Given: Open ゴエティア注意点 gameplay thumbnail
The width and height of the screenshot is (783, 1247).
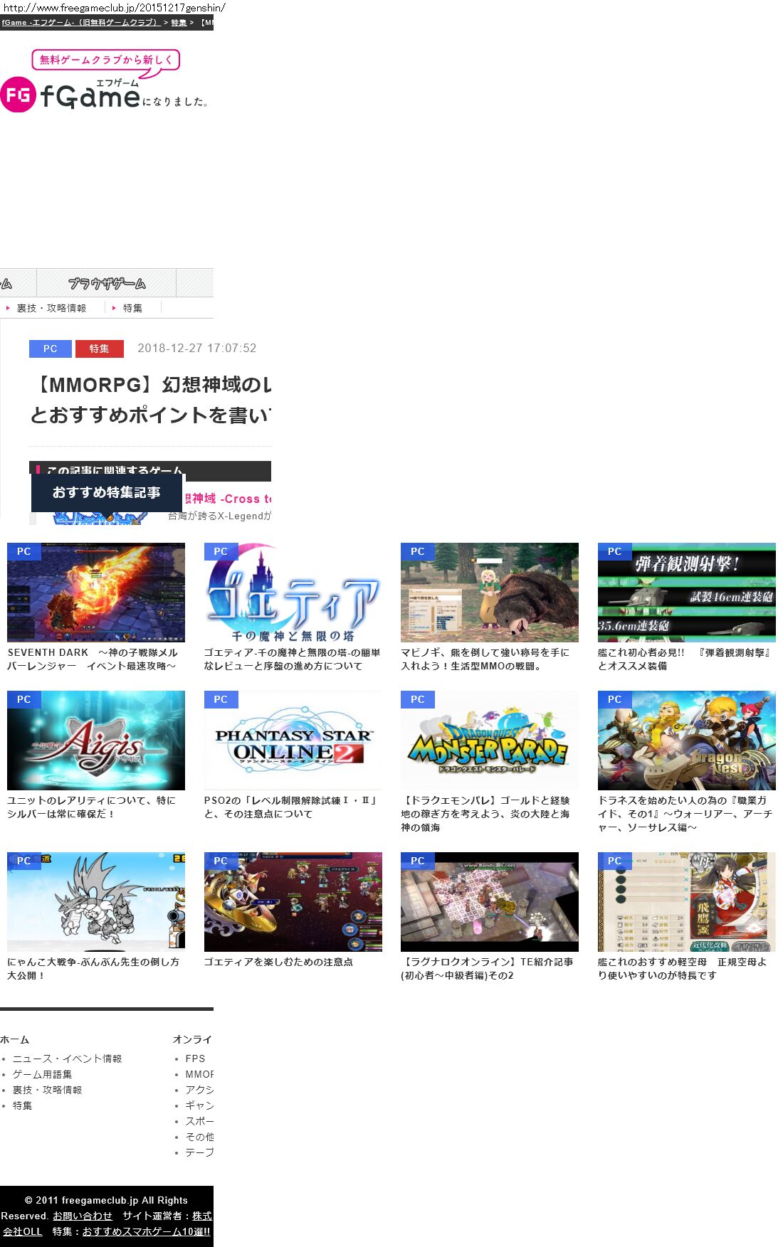Looking at the screenshot, I should point(293,902).
